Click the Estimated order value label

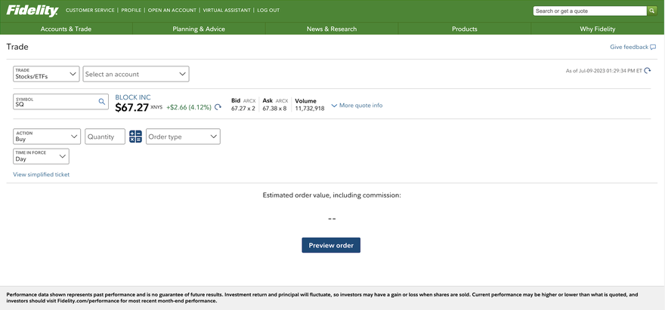point(332,195)
